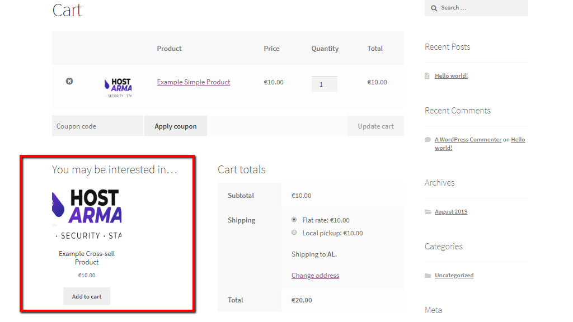
Task: Click the Archives heading
Action: click(440, 183)
